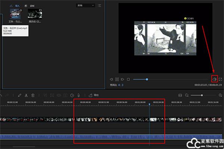The width and height of the screenshot is (224, 149).
Task: Toggle the media list view icon
Action: (x=99, y=6)
